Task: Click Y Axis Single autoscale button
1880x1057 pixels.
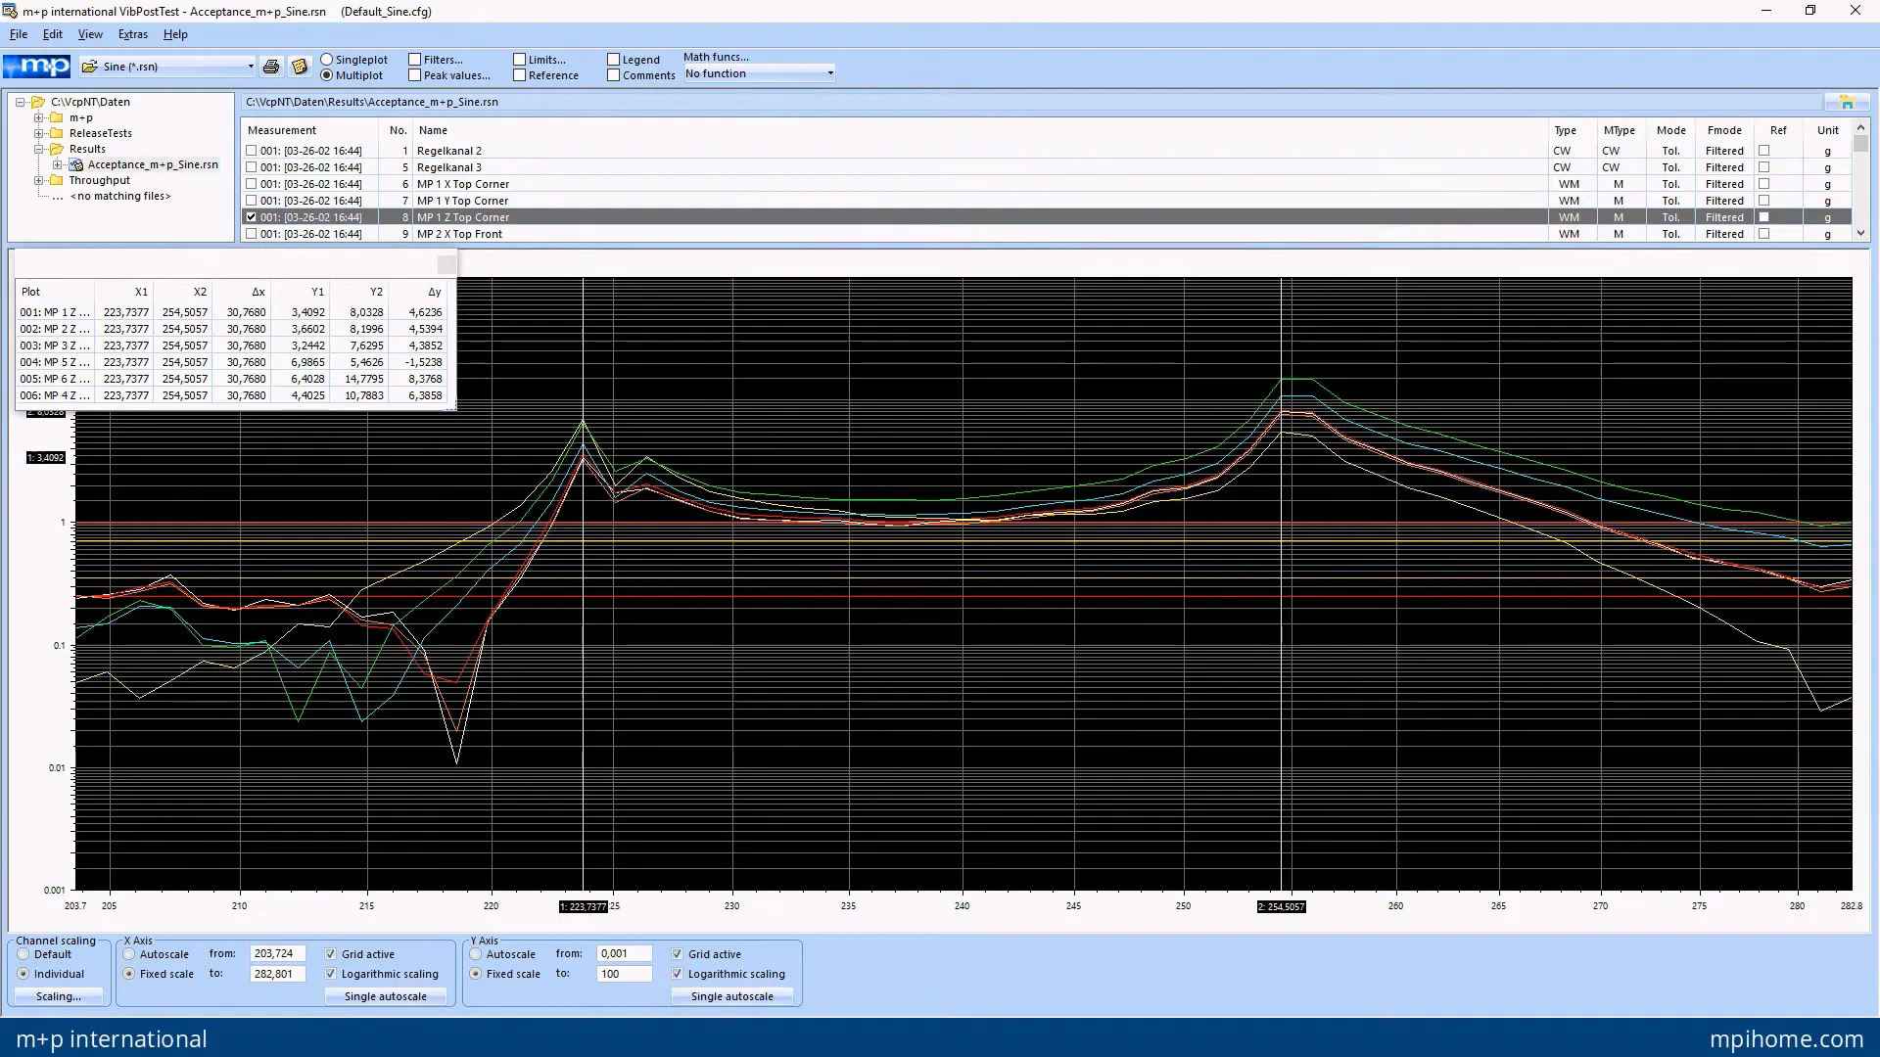Action: [x=732, y=996]
